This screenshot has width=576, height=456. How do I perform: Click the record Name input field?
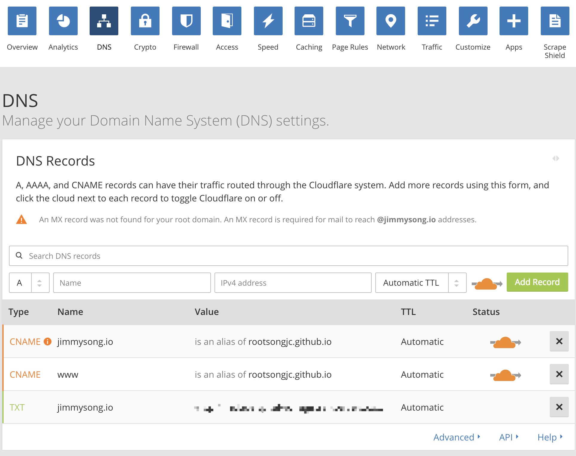(x=132, y=283)
